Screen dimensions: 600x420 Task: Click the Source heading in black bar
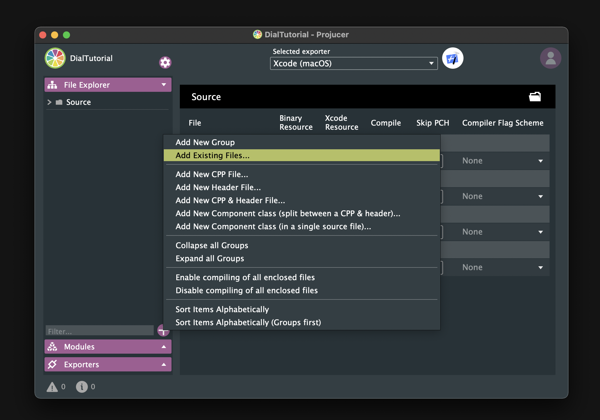[x=206, y=97]
